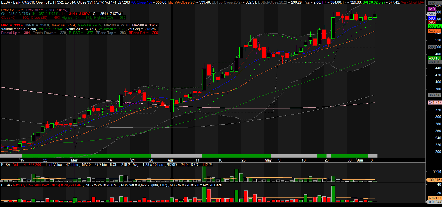Click the purple 610 price label
This screenshot has width=442, height=207.
tap(432, 9)
